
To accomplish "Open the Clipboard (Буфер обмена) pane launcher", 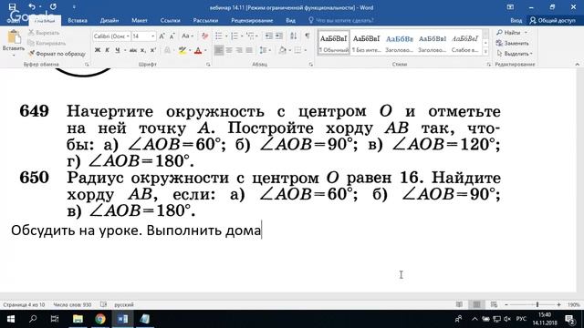I will [87, 65].
